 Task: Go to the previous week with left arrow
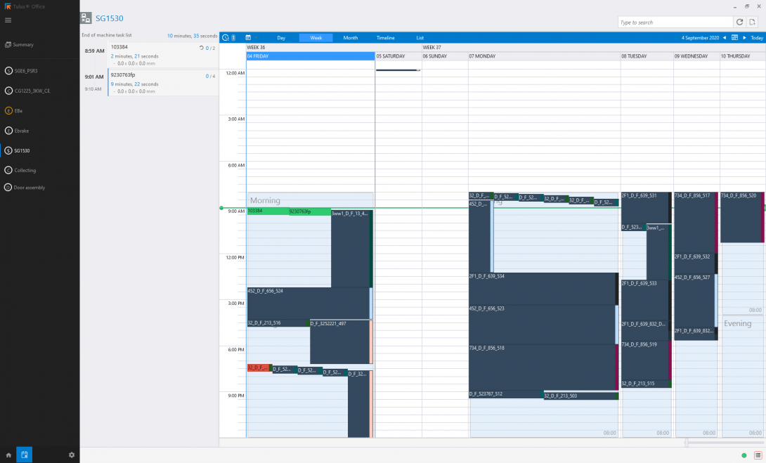(725, 38)
